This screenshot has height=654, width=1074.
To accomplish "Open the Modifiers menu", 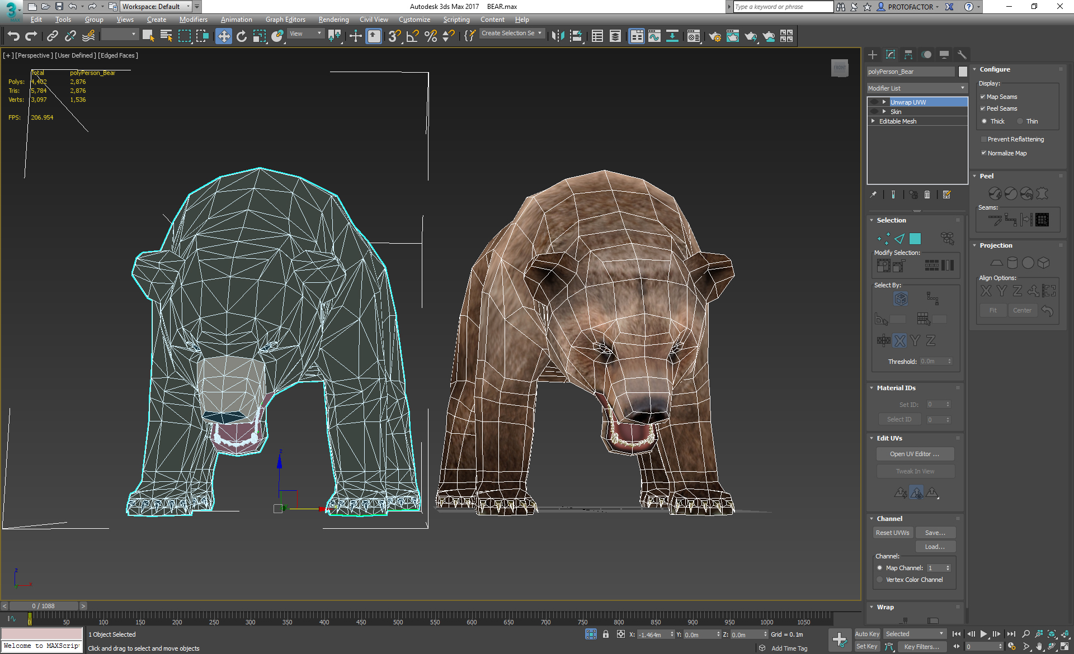I will (193, 19).
